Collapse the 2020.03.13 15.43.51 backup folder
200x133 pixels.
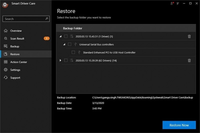60,36
